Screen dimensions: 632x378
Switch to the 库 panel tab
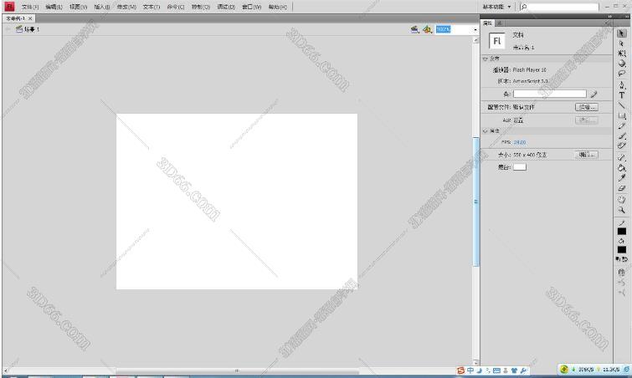pyautogui.click(x=499, y=23)
